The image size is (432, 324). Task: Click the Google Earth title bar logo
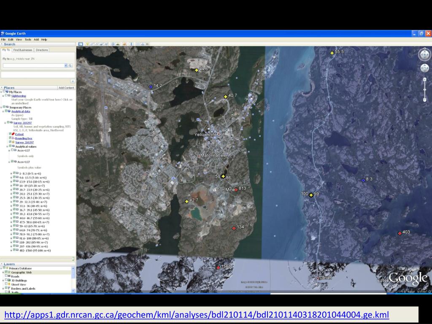tap(3, 34)
